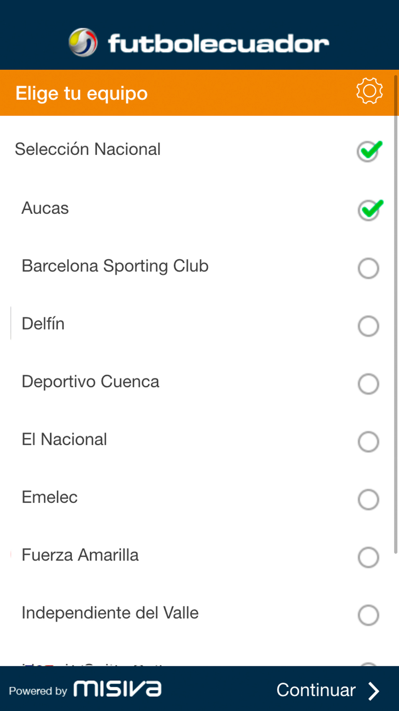Viewport: 399px width, 711px height.
Task: Tap the Aucas team name
Action: [45, 208]
